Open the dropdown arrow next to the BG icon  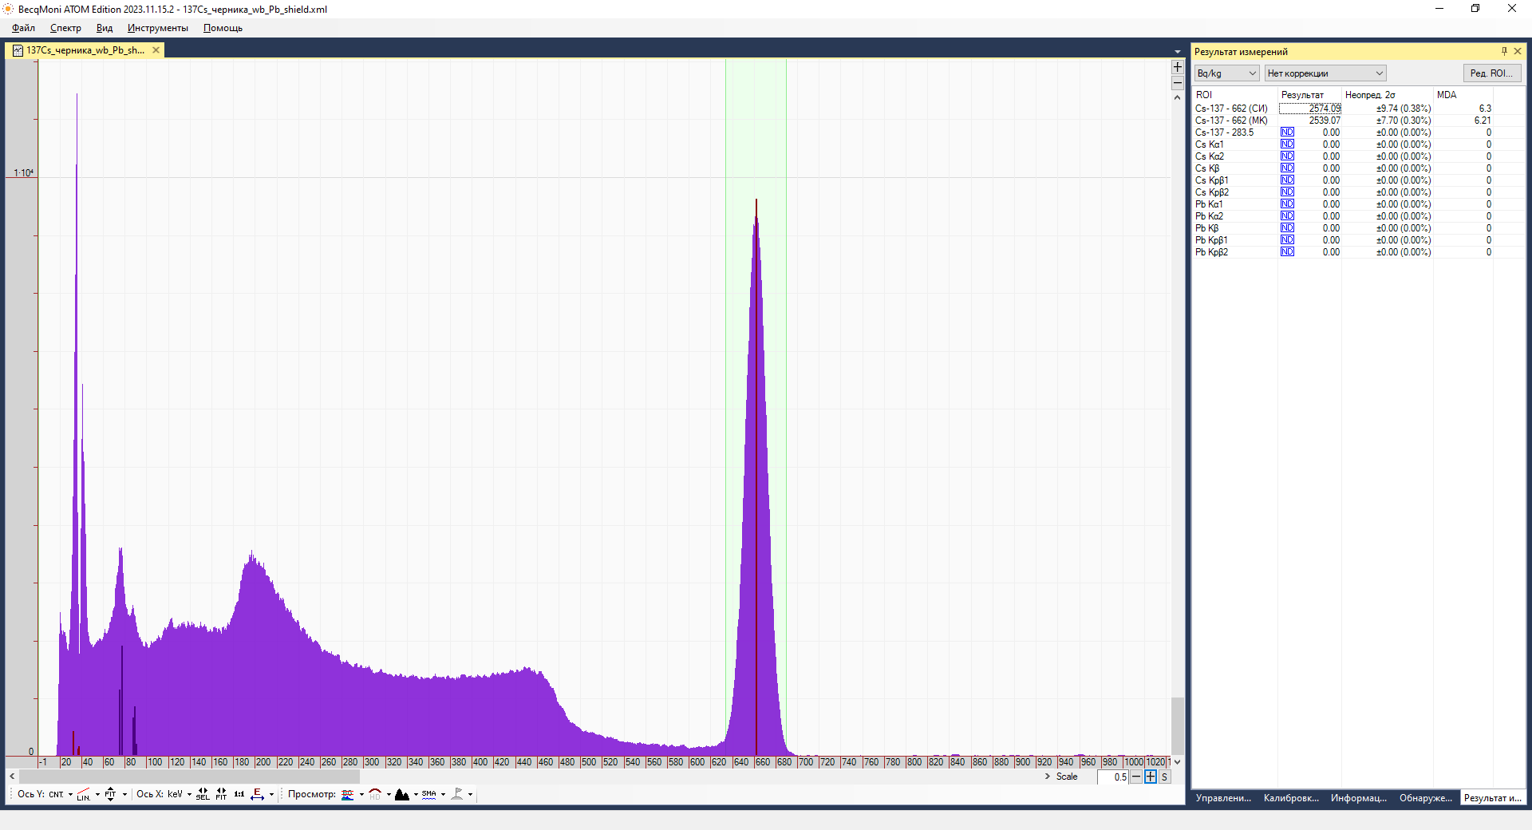361,794
